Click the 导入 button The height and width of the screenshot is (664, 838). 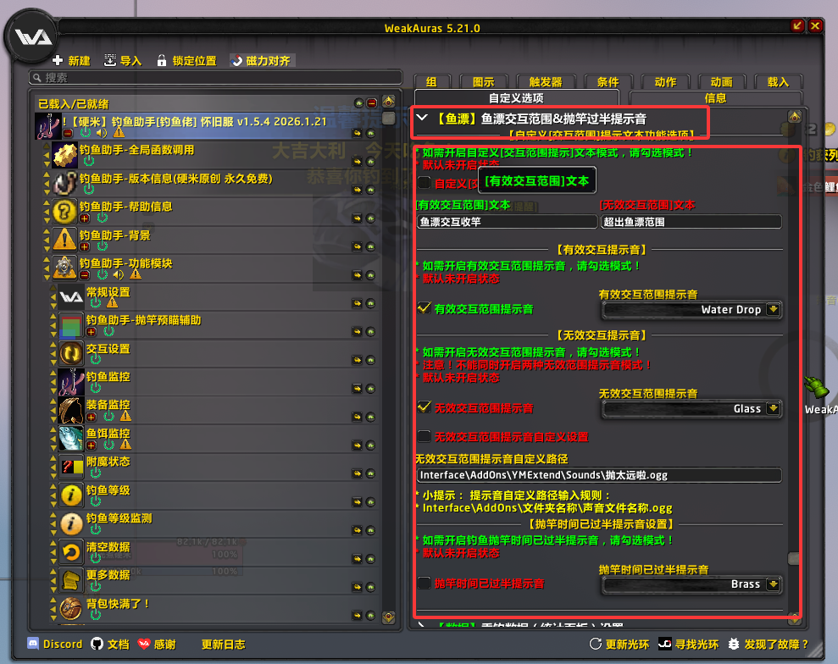click(124, 60)
